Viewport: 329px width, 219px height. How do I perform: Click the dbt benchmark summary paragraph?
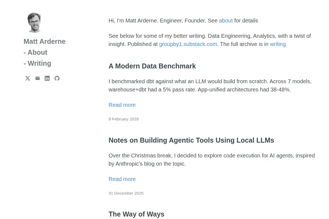click(210, 85)
